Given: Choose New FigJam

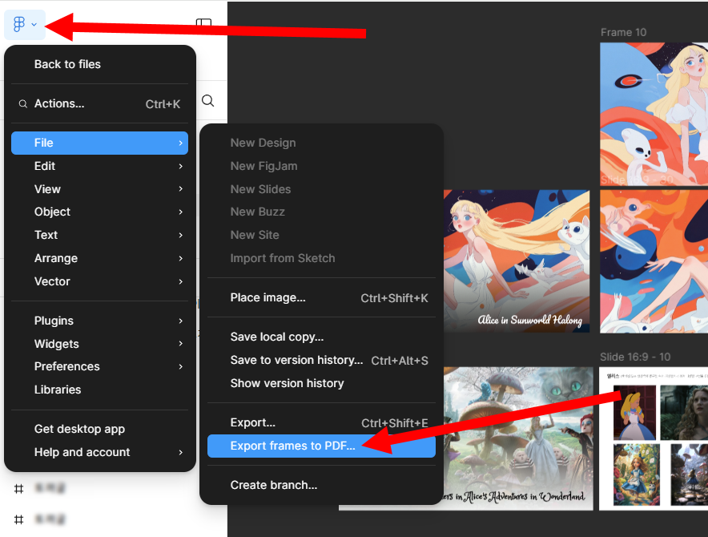Looking at the screenshot, I should (321, 166).
